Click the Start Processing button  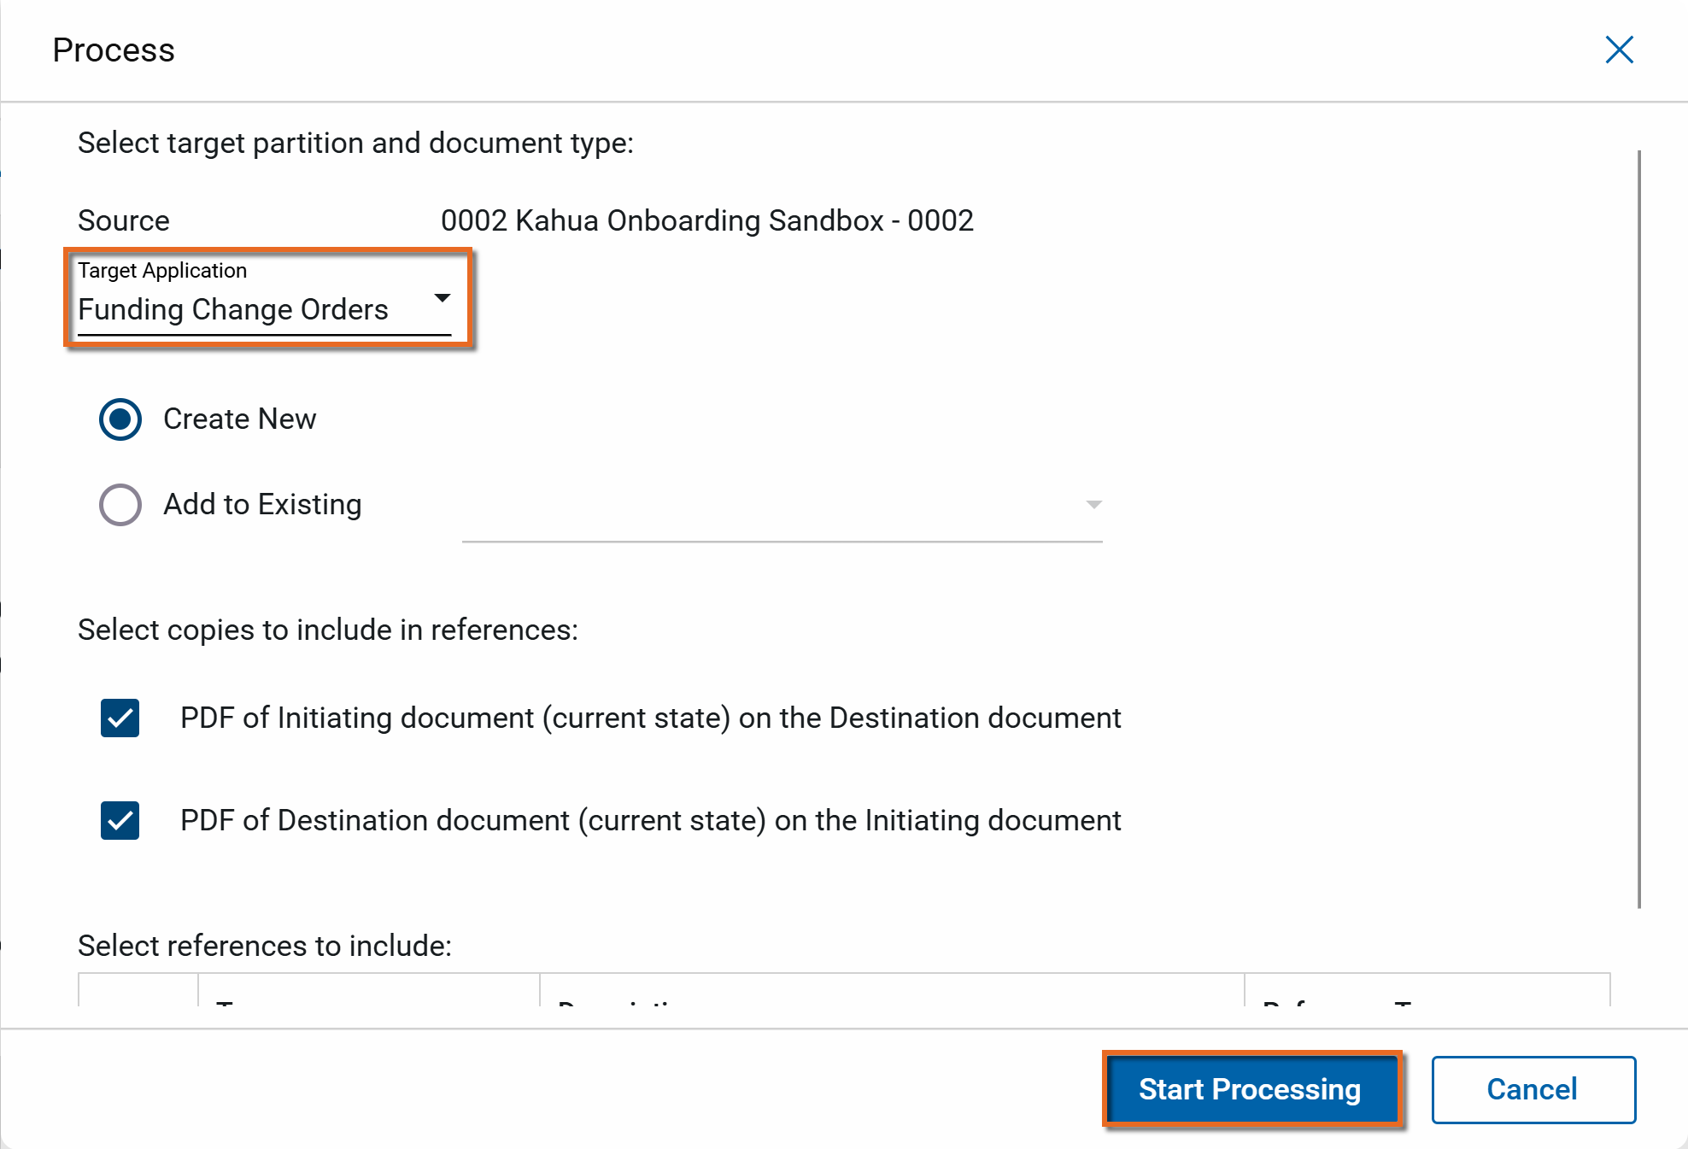tap(1250, 1089)
